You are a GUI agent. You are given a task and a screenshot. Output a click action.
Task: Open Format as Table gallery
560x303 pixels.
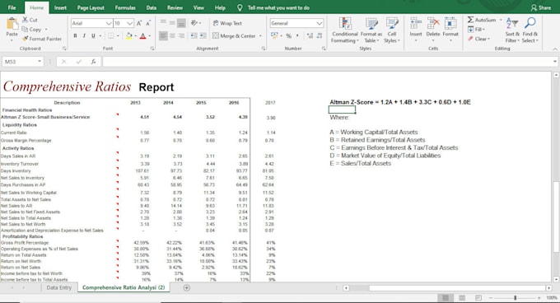[371, 30]
